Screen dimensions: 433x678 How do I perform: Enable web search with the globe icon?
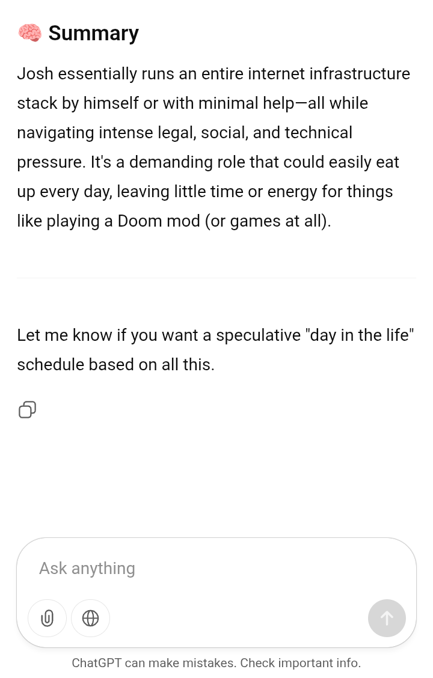(x=90, y=618)
